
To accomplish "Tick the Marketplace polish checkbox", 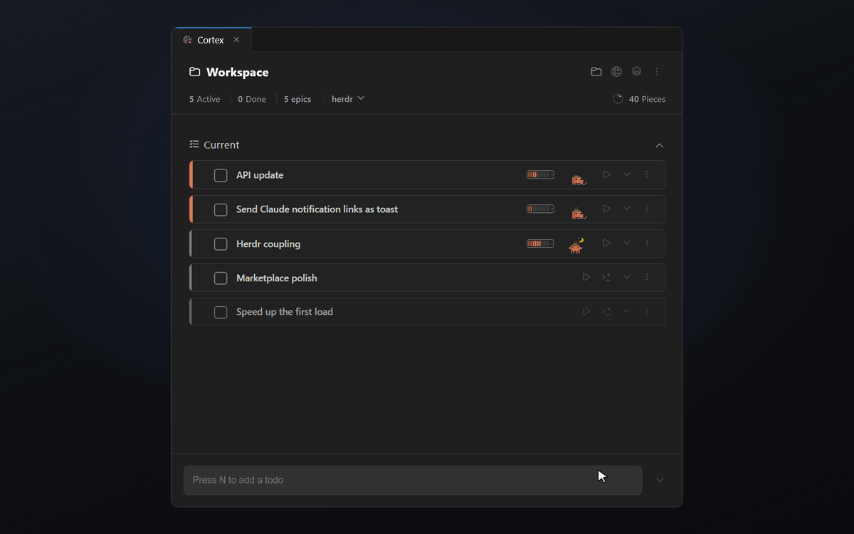I will point(221,278).
